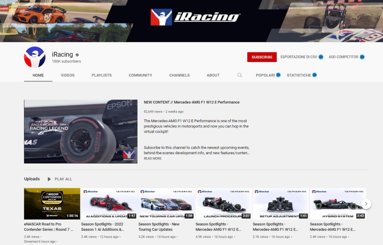
Task: Open eNASCAR Road to Pro Contender Series title
Action: point(49,227)
